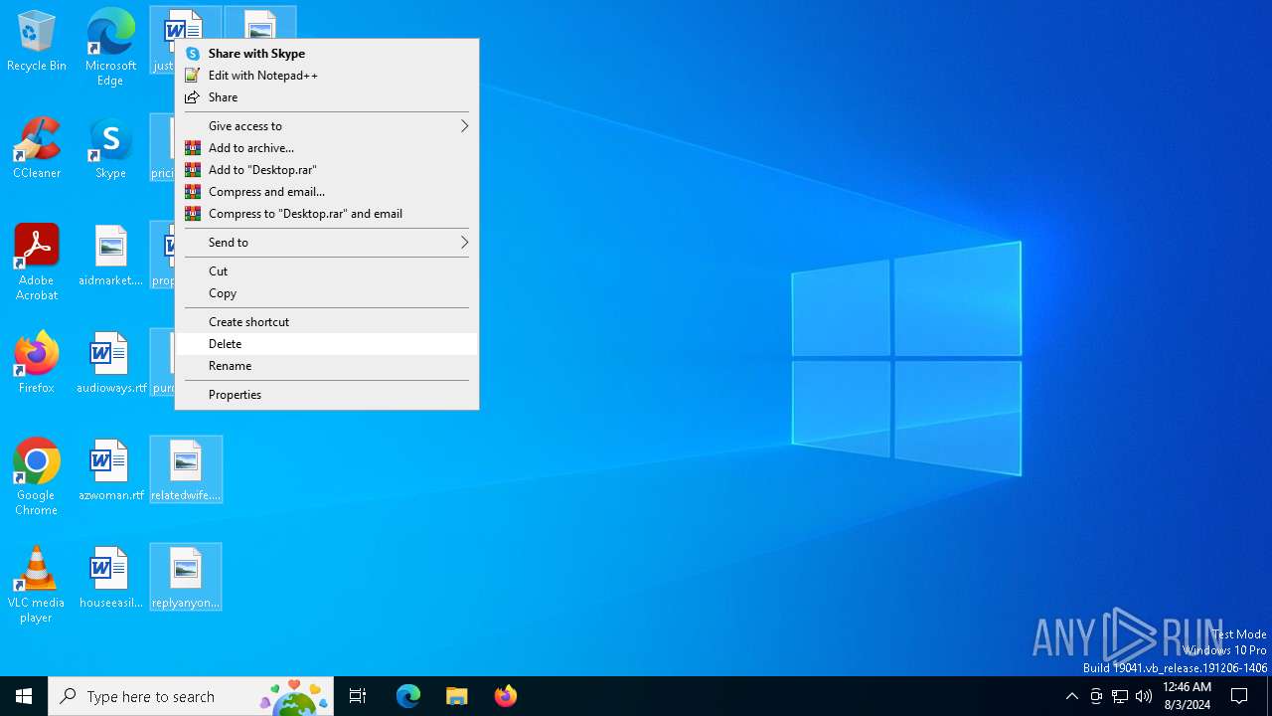Choose Compress and email...

(327, 192)
